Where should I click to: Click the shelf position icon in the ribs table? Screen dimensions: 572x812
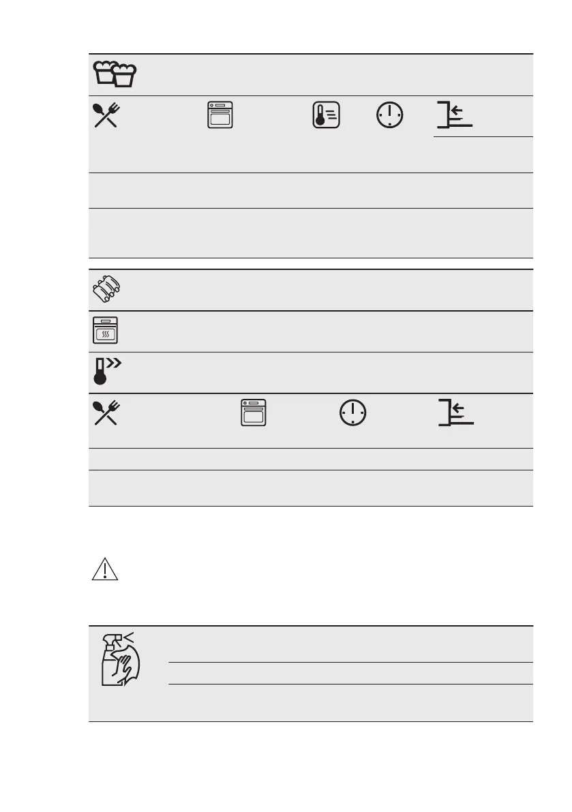tap(456, 412)
